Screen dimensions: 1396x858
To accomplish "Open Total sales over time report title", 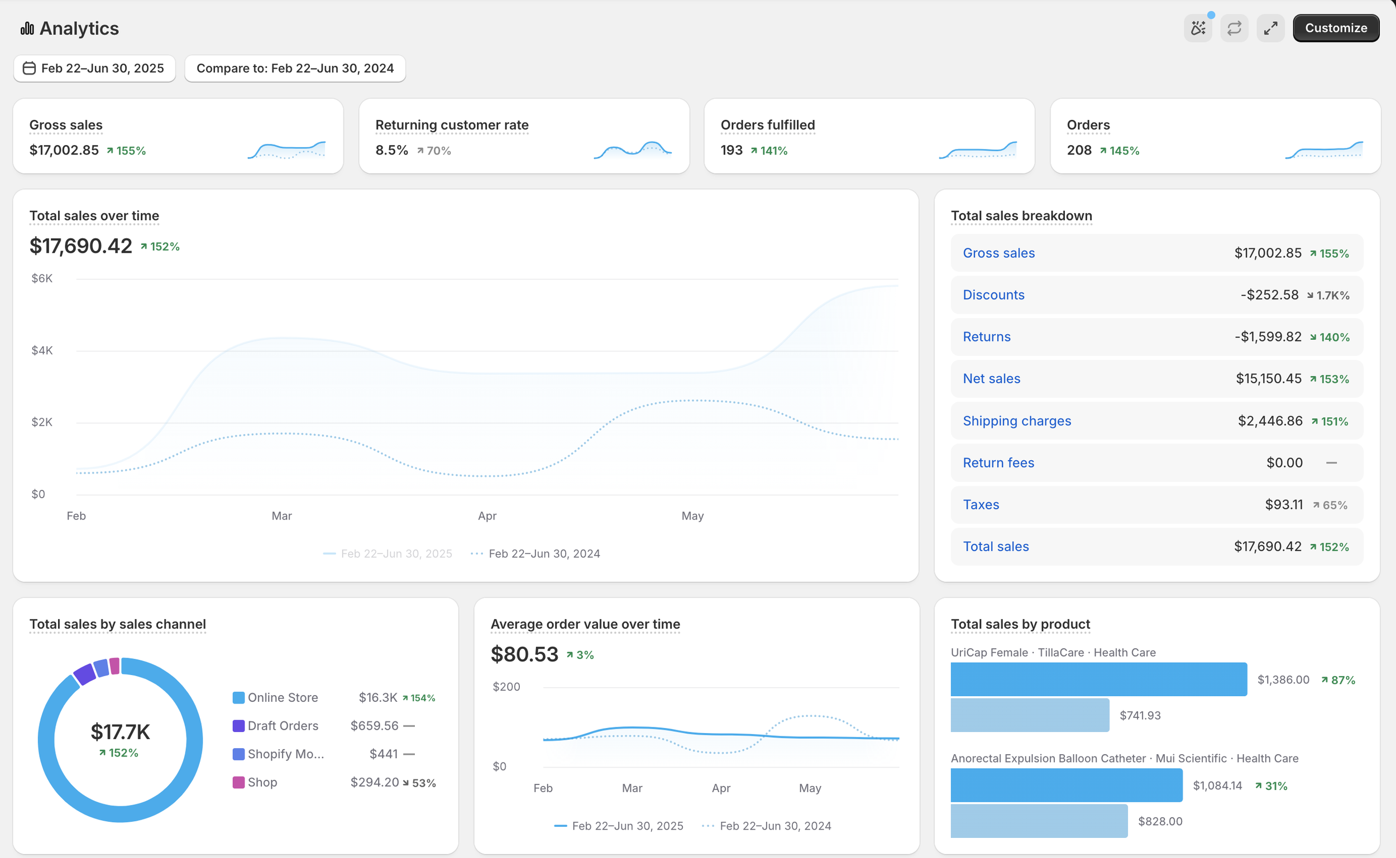I will point(94,216).
